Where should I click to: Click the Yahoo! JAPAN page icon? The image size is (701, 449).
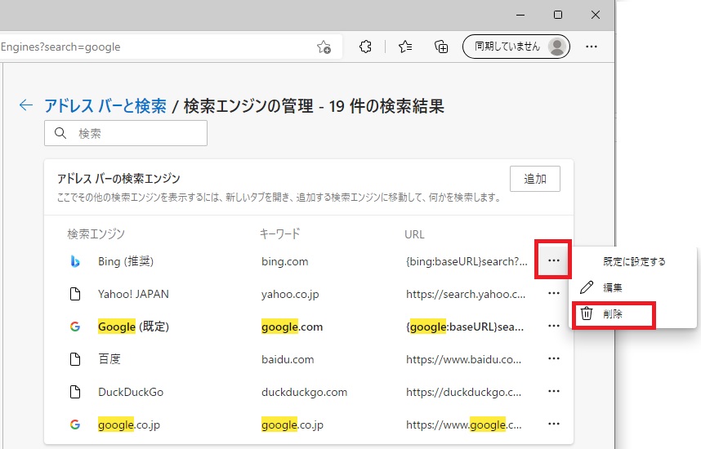(x=75, y=294)
